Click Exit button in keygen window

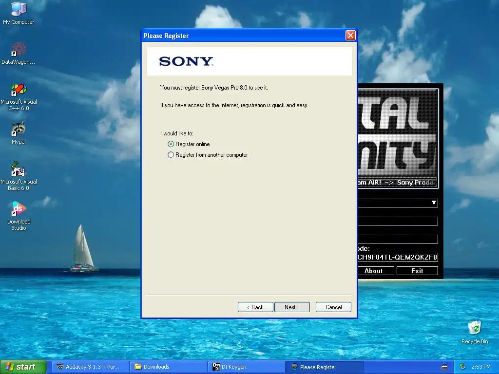click(x=417, y=271)
